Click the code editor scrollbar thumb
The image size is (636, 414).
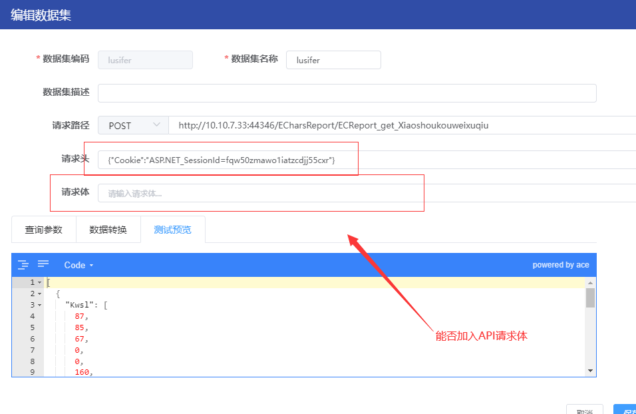(x=591, y=298)
